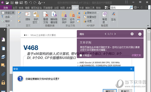Open quick access toolbar customize dropdown

tap(44, 3)
